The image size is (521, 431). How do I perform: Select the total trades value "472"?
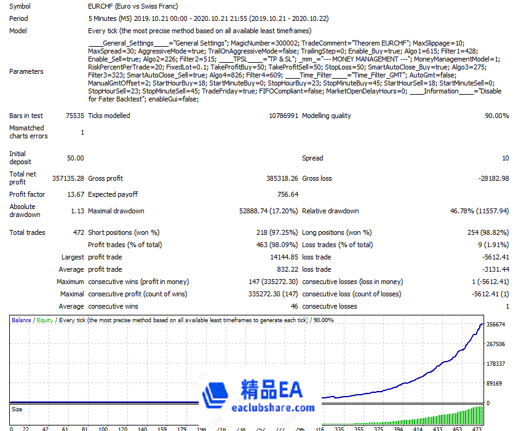tap(78, 233)
